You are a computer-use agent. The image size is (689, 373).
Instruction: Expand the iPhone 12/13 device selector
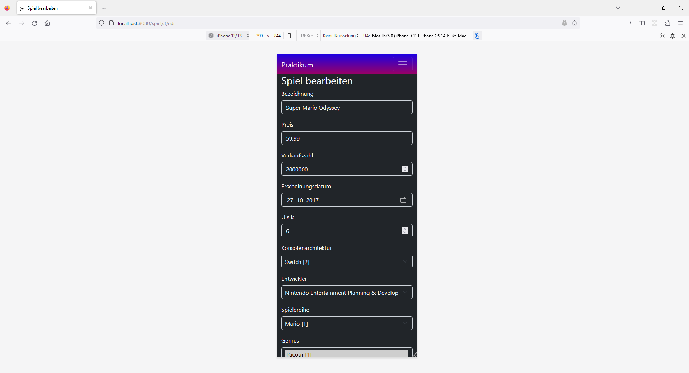tap(230, 36)
